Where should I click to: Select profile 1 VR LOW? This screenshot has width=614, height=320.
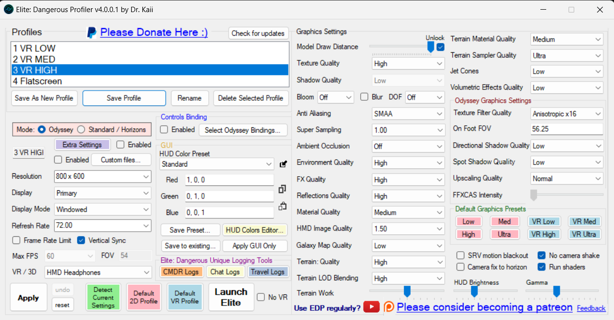pos(150,48)
